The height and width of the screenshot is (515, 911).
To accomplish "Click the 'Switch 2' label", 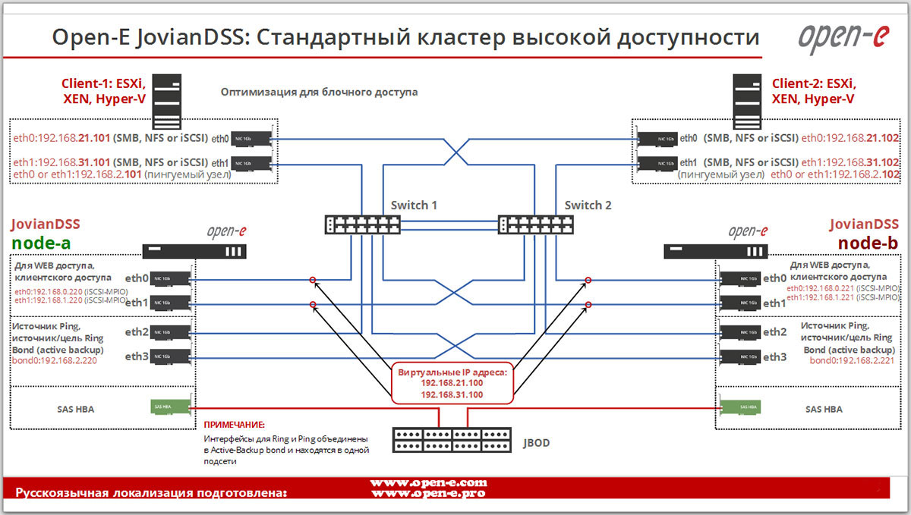I will click(588, 206).
